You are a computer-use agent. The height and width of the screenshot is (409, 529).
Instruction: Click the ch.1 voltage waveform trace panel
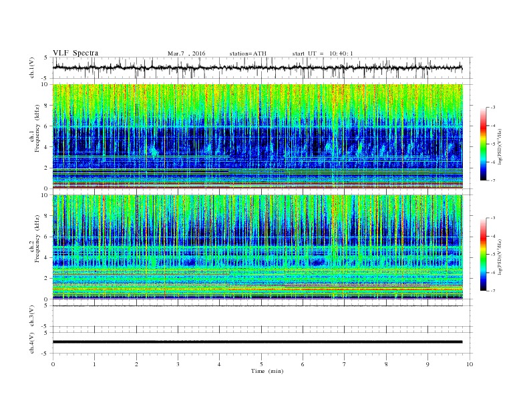click(262, 67)
